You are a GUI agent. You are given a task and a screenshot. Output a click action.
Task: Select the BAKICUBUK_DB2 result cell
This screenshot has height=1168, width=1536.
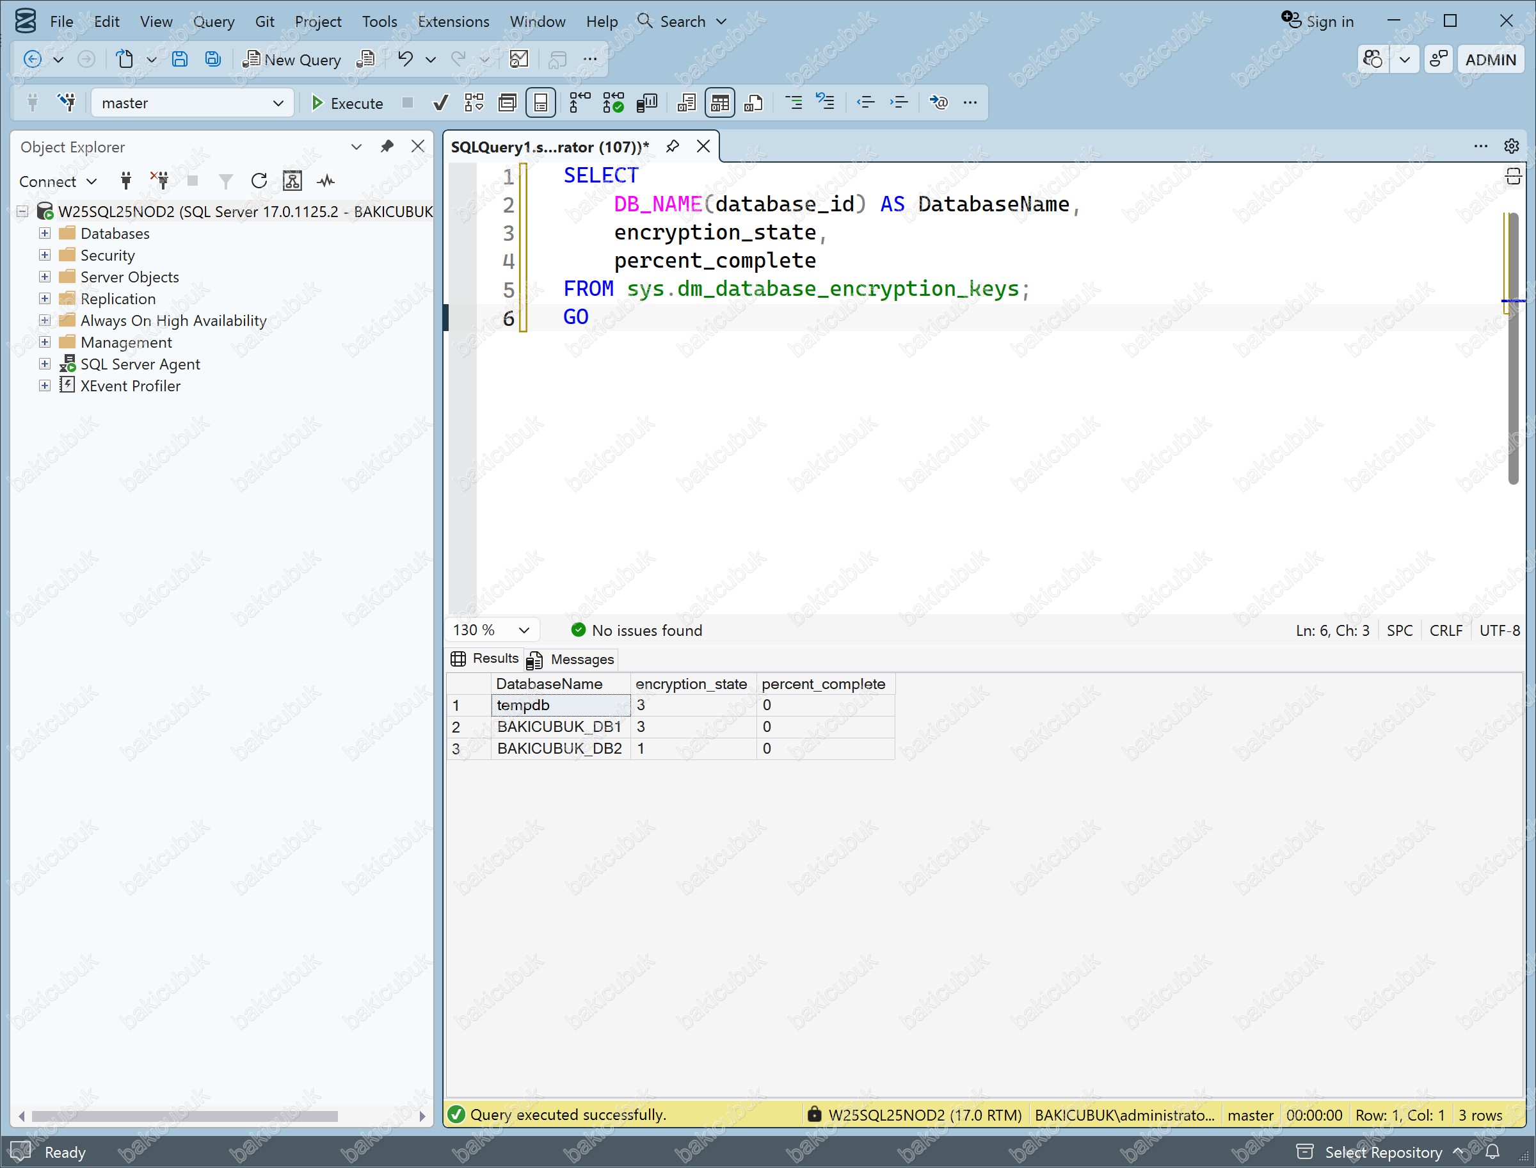point(561,749)
